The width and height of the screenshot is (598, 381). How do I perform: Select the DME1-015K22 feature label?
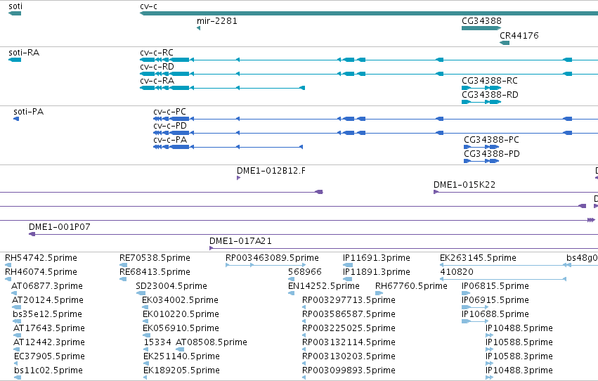tap(464, 185)
